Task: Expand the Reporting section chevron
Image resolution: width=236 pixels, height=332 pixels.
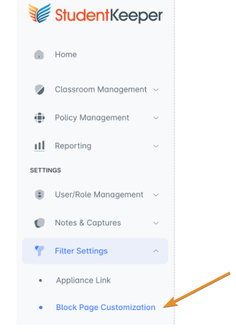Action: [156, 146]
